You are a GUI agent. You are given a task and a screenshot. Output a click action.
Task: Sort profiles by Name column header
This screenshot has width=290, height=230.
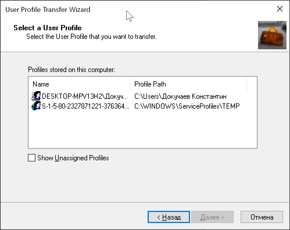[80, 84]
